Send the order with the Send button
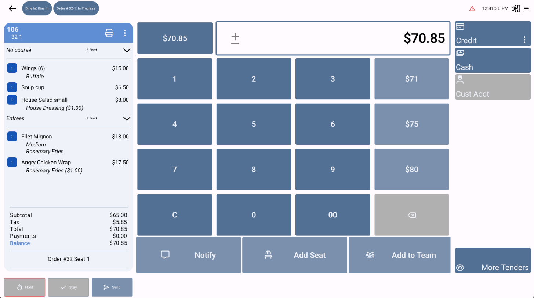Screen dimensions: 534x298 [112, 287]
